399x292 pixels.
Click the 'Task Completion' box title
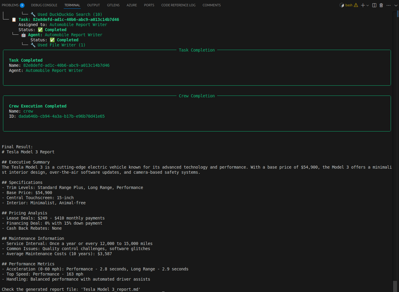(x=197, y=50)
